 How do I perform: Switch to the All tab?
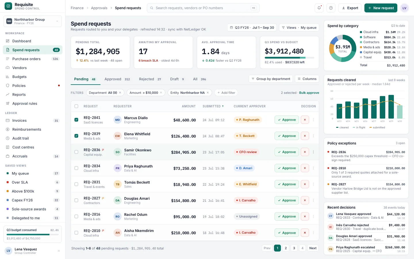200,79
